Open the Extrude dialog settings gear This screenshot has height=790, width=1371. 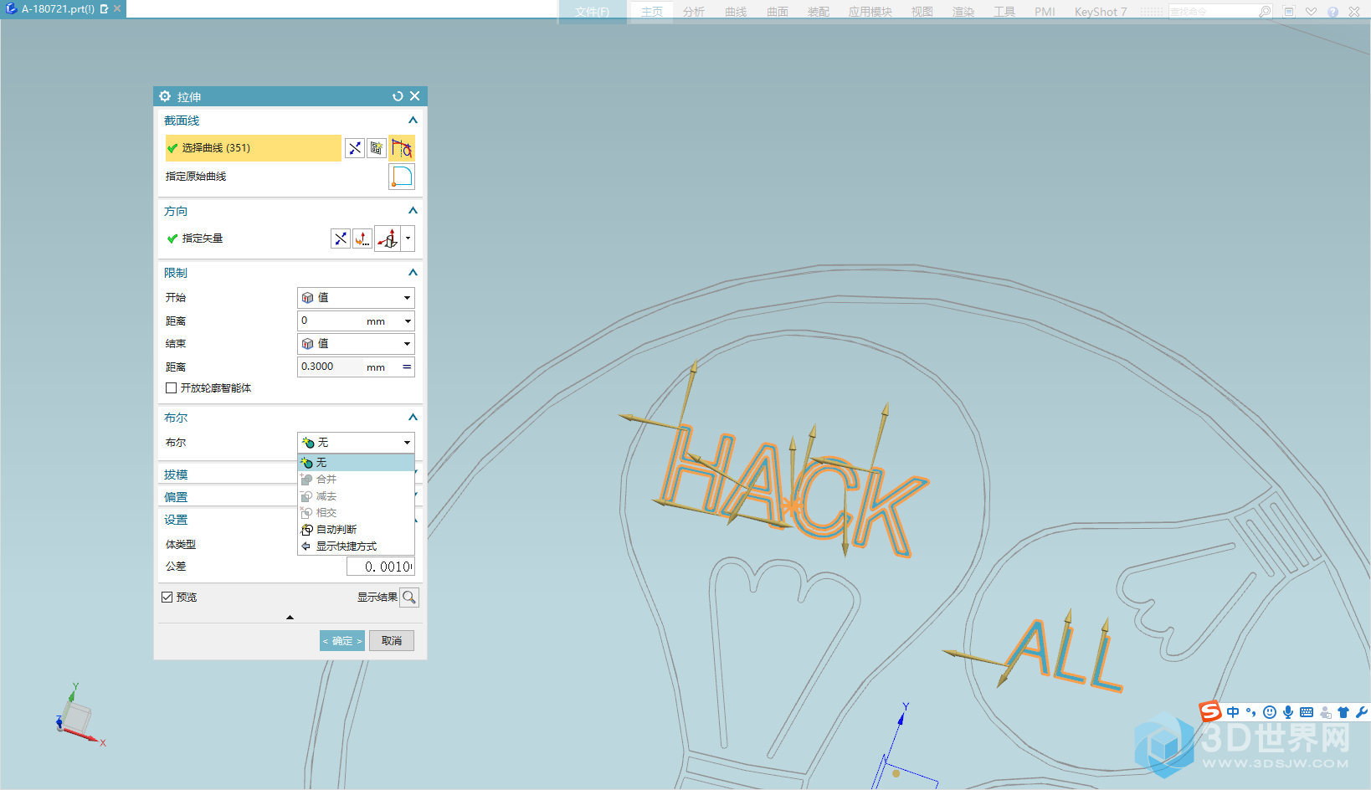[165, 96]
